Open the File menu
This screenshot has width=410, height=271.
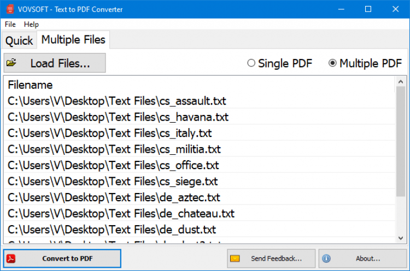pyautogui.click(x=10, y=25)
